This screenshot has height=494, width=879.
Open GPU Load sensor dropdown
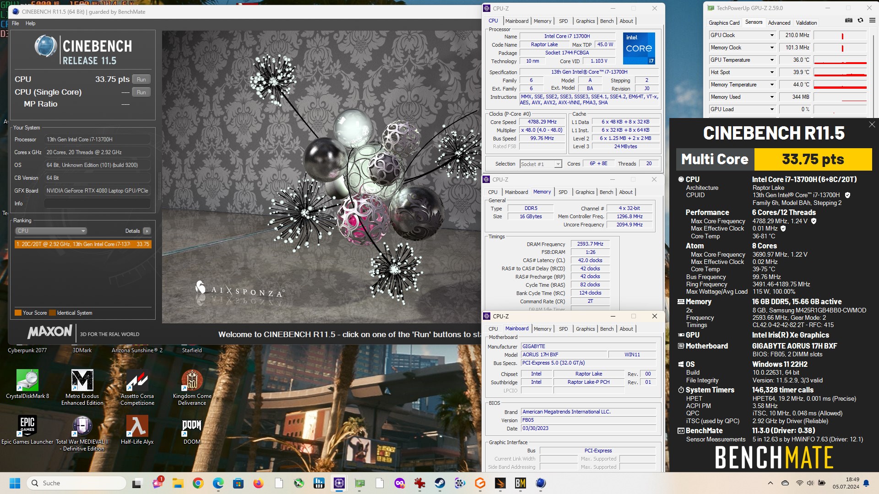pos(771,109)
